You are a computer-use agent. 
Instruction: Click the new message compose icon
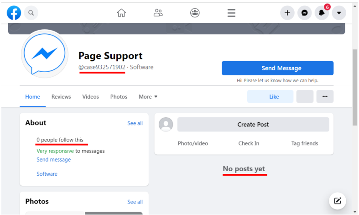click(337, 200)
